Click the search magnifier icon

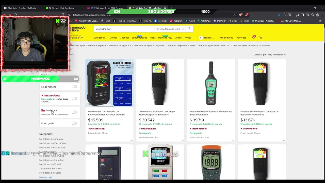tap(189, 29)
